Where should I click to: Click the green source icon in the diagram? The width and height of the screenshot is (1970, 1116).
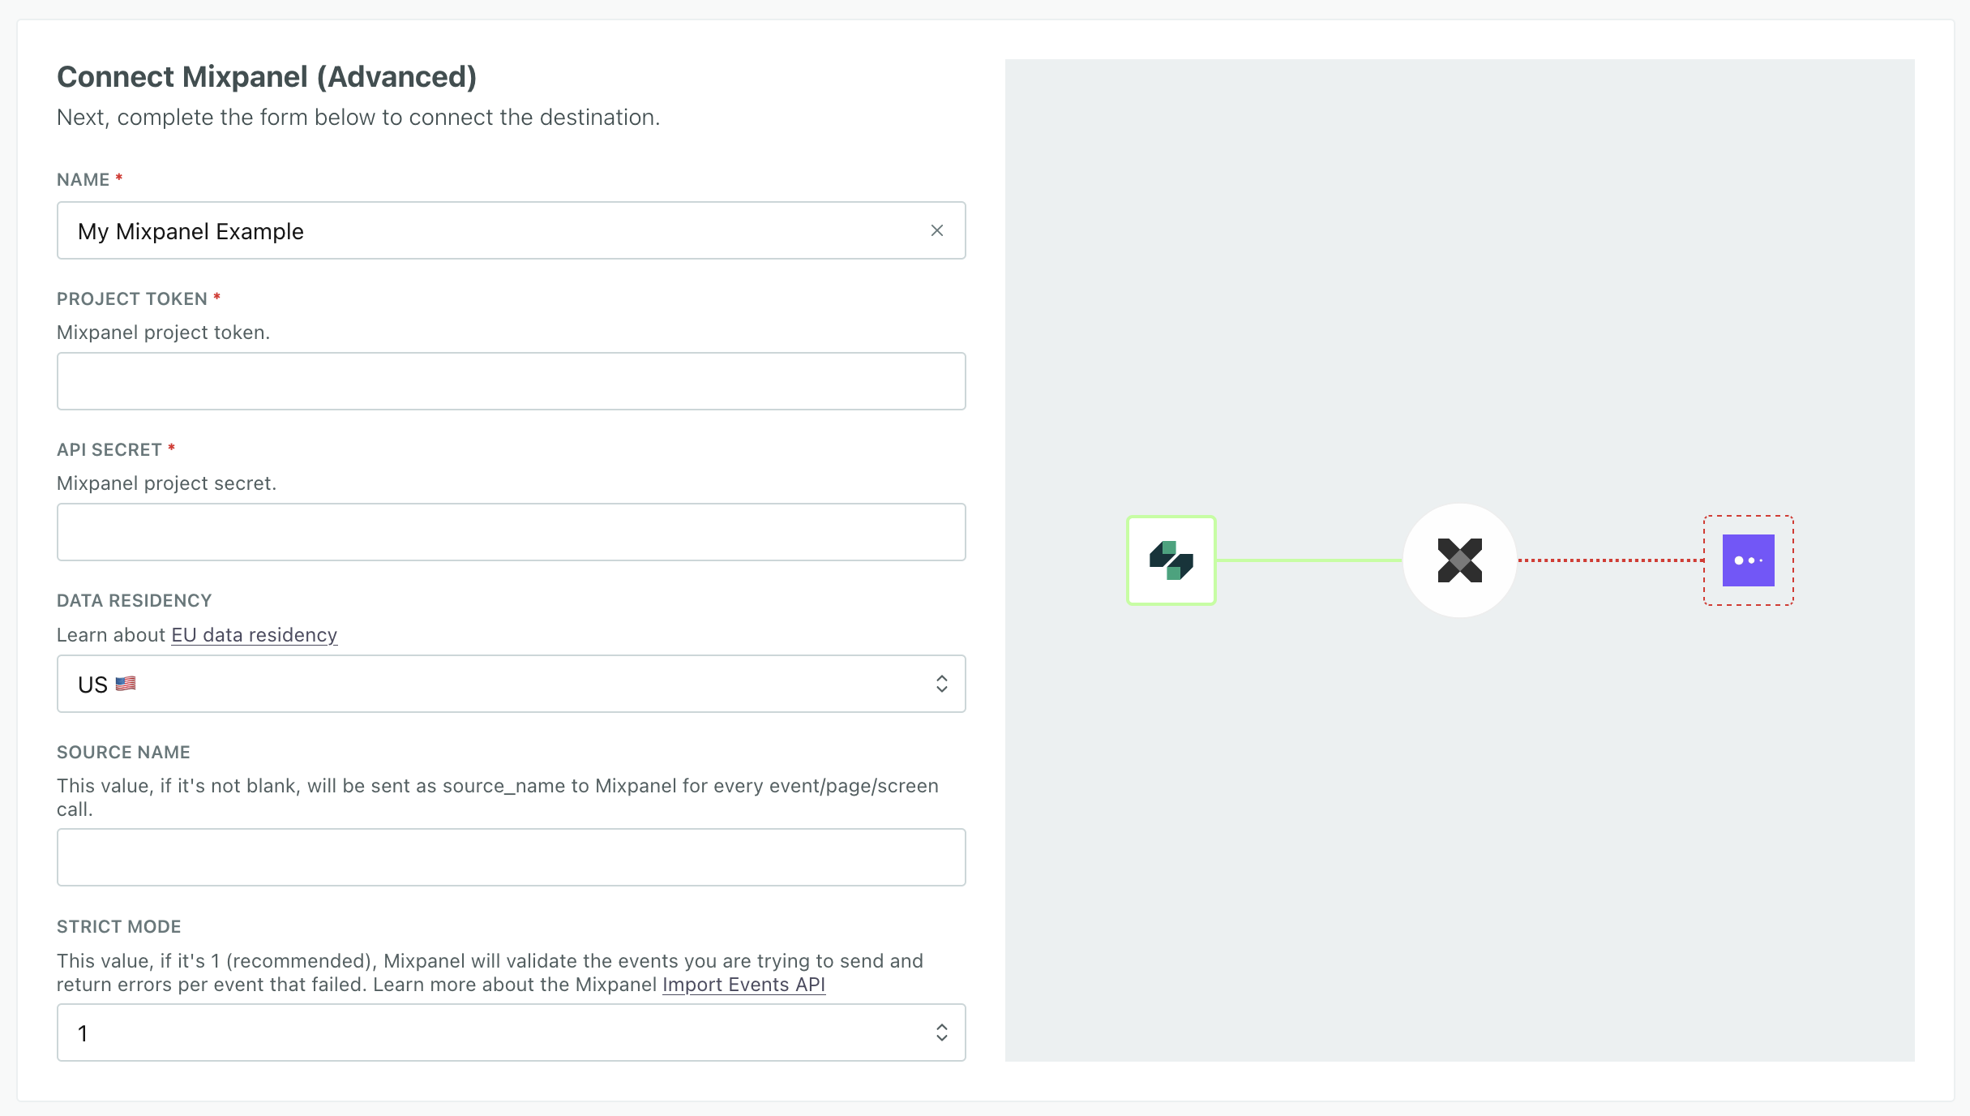coord(1171,560)
